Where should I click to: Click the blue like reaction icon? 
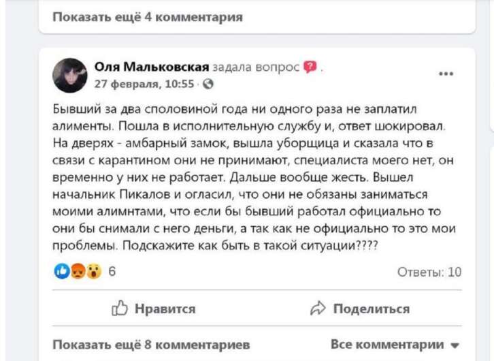click(x=61, y=272)
